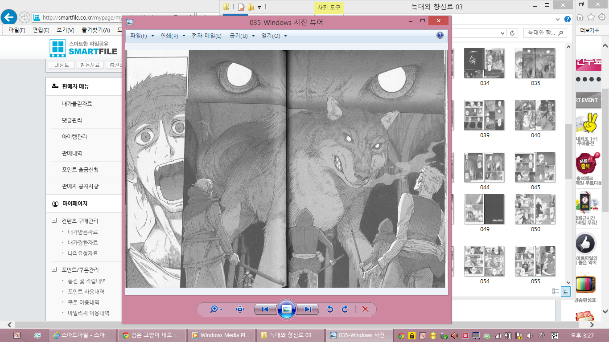
Task: Expand the Explorer ribbon chevron
Action: (x=558, y=19)
